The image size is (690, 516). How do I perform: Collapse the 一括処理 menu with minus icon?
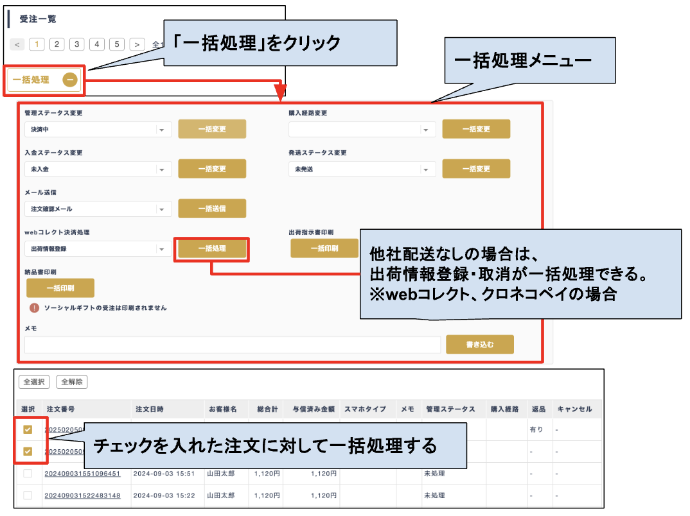tap(70, 80)
